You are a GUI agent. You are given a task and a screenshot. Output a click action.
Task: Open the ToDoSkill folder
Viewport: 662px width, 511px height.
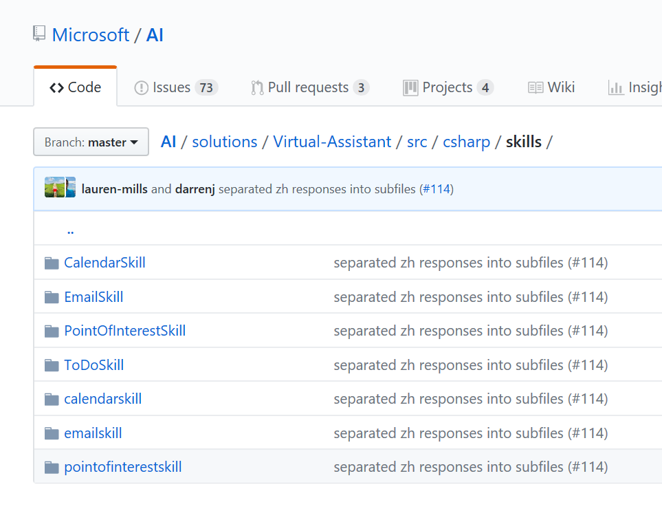[x=94, y=365]
